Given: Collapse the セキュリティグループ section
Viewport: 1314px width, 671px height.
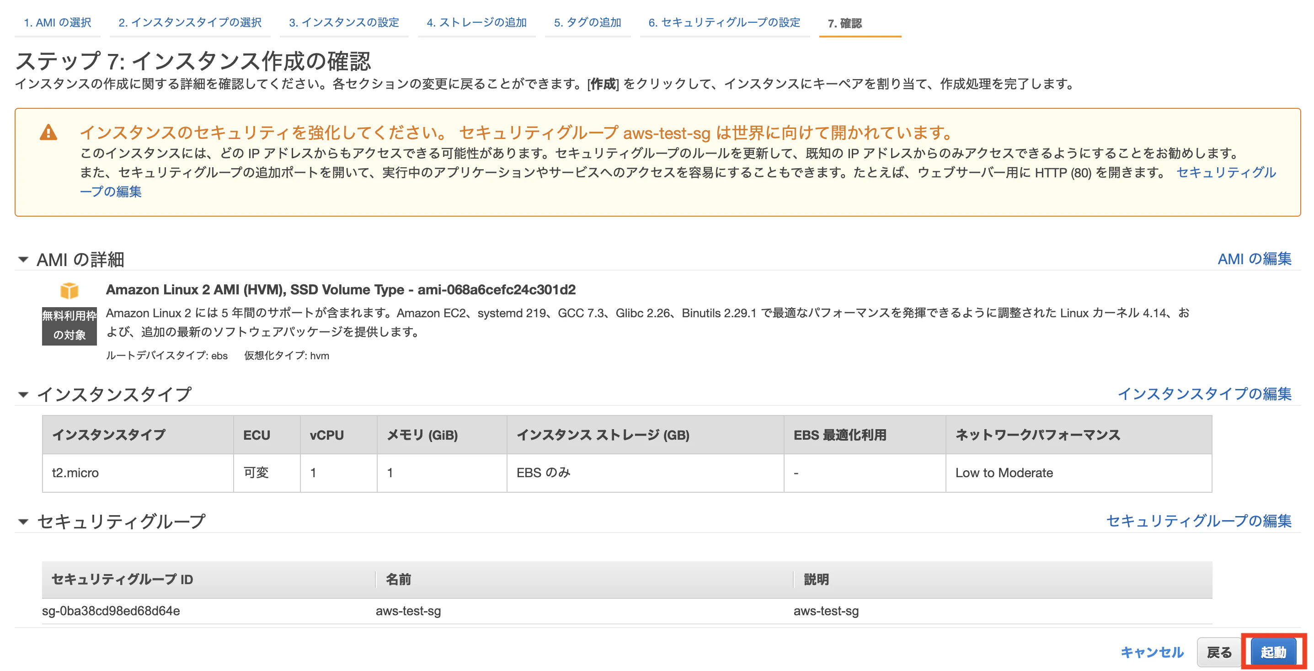Looking at the screenshot, I should tap(23, 521).
